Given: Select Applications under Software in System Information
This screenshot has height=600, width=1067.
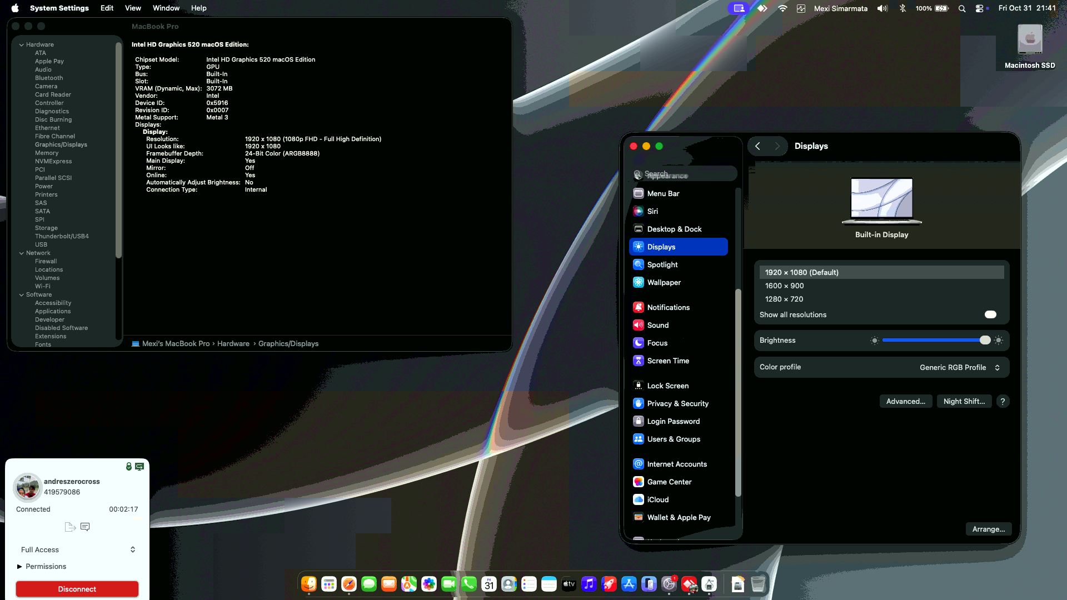Looking at the screenshot, I should pyautogui.click(x=53, y=311).
